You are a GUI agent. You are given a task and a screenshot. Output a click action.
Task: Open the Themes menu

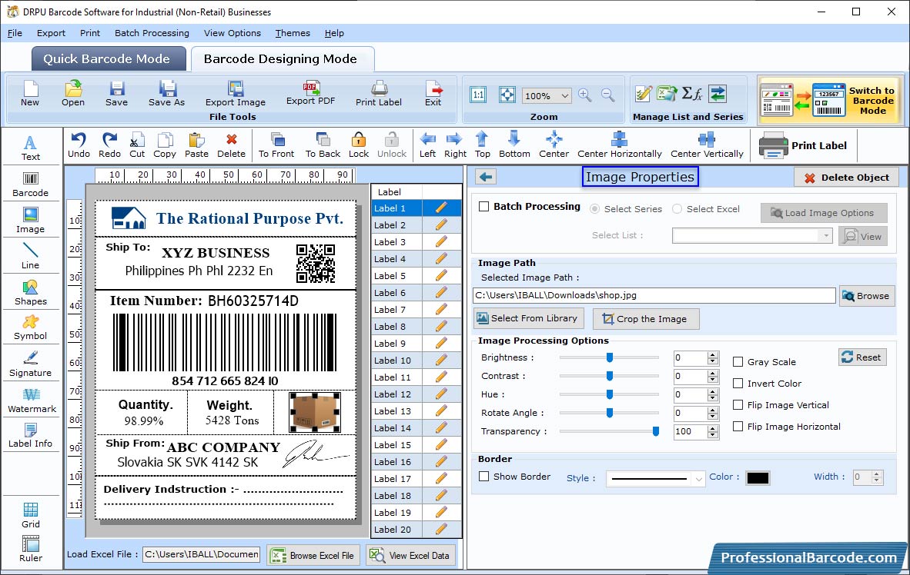[293, 33]
